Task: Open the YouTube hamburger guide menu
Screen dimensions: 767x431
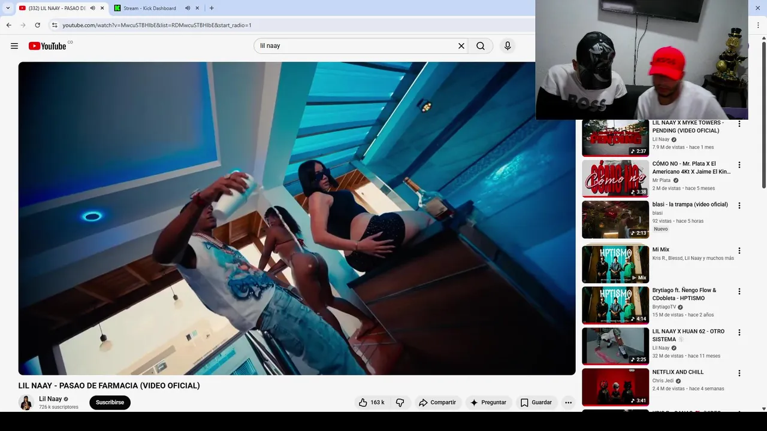Action: pyautogui.click(x=14, y=46)
